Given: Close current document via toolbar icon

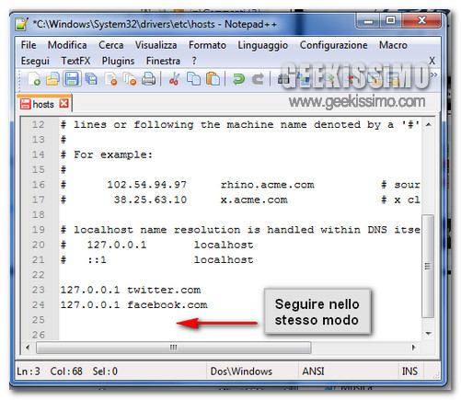Looking at the screenshot, I should 110,79.
